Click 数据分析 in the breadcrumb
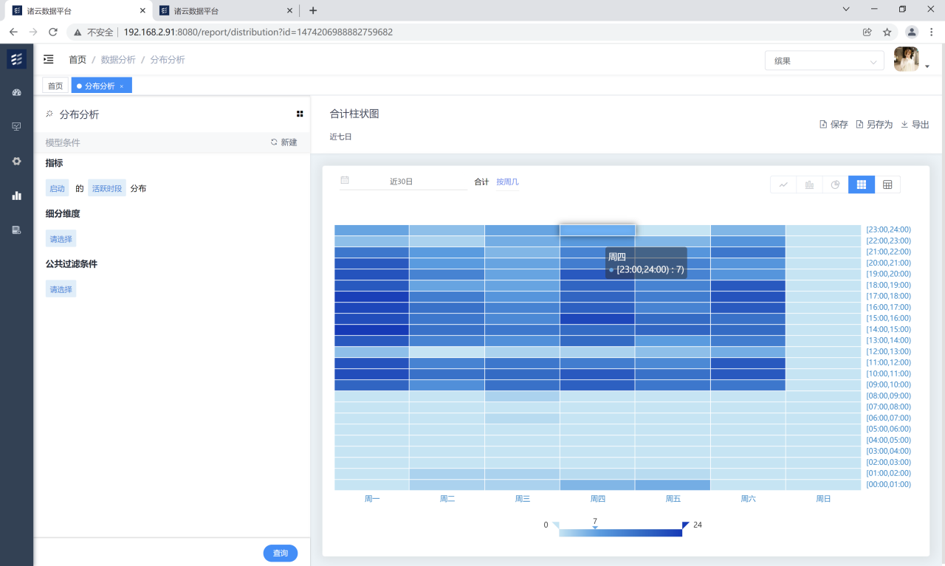Viewport: 945px width, 566px height. pyautogui.click(x=118, y=60)
